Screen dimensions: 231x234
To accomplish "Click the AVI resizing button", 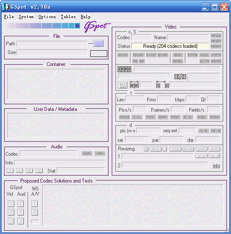I will click(156, 149).
